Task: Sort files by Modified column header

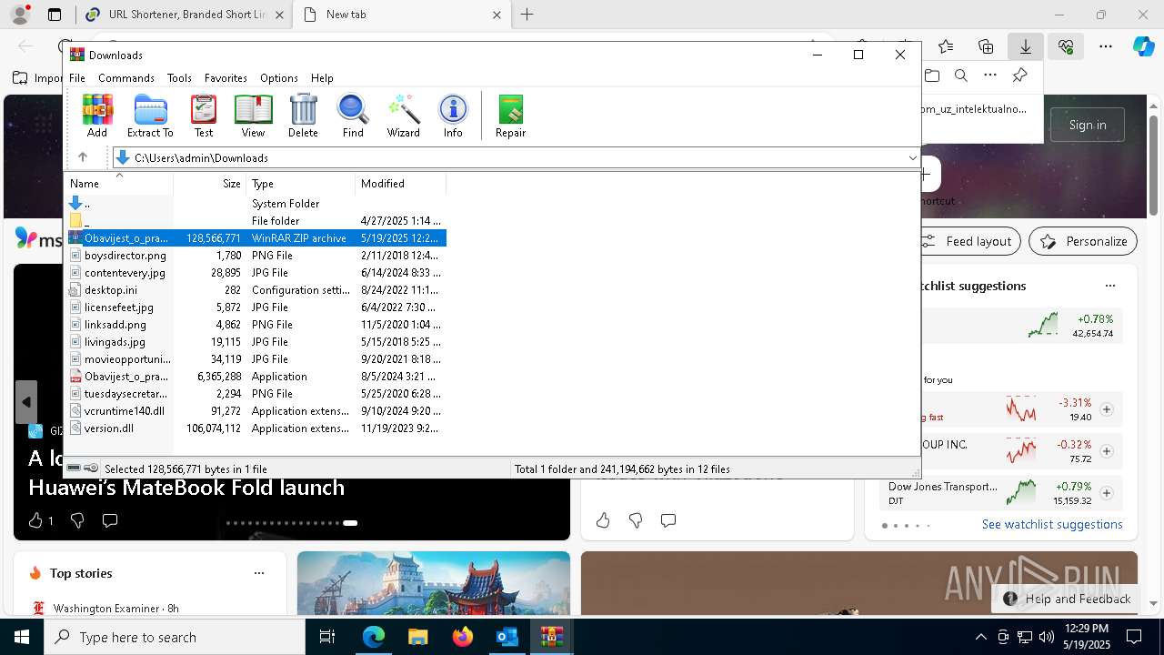Action: pyautogui.click(x=401, y=184)
